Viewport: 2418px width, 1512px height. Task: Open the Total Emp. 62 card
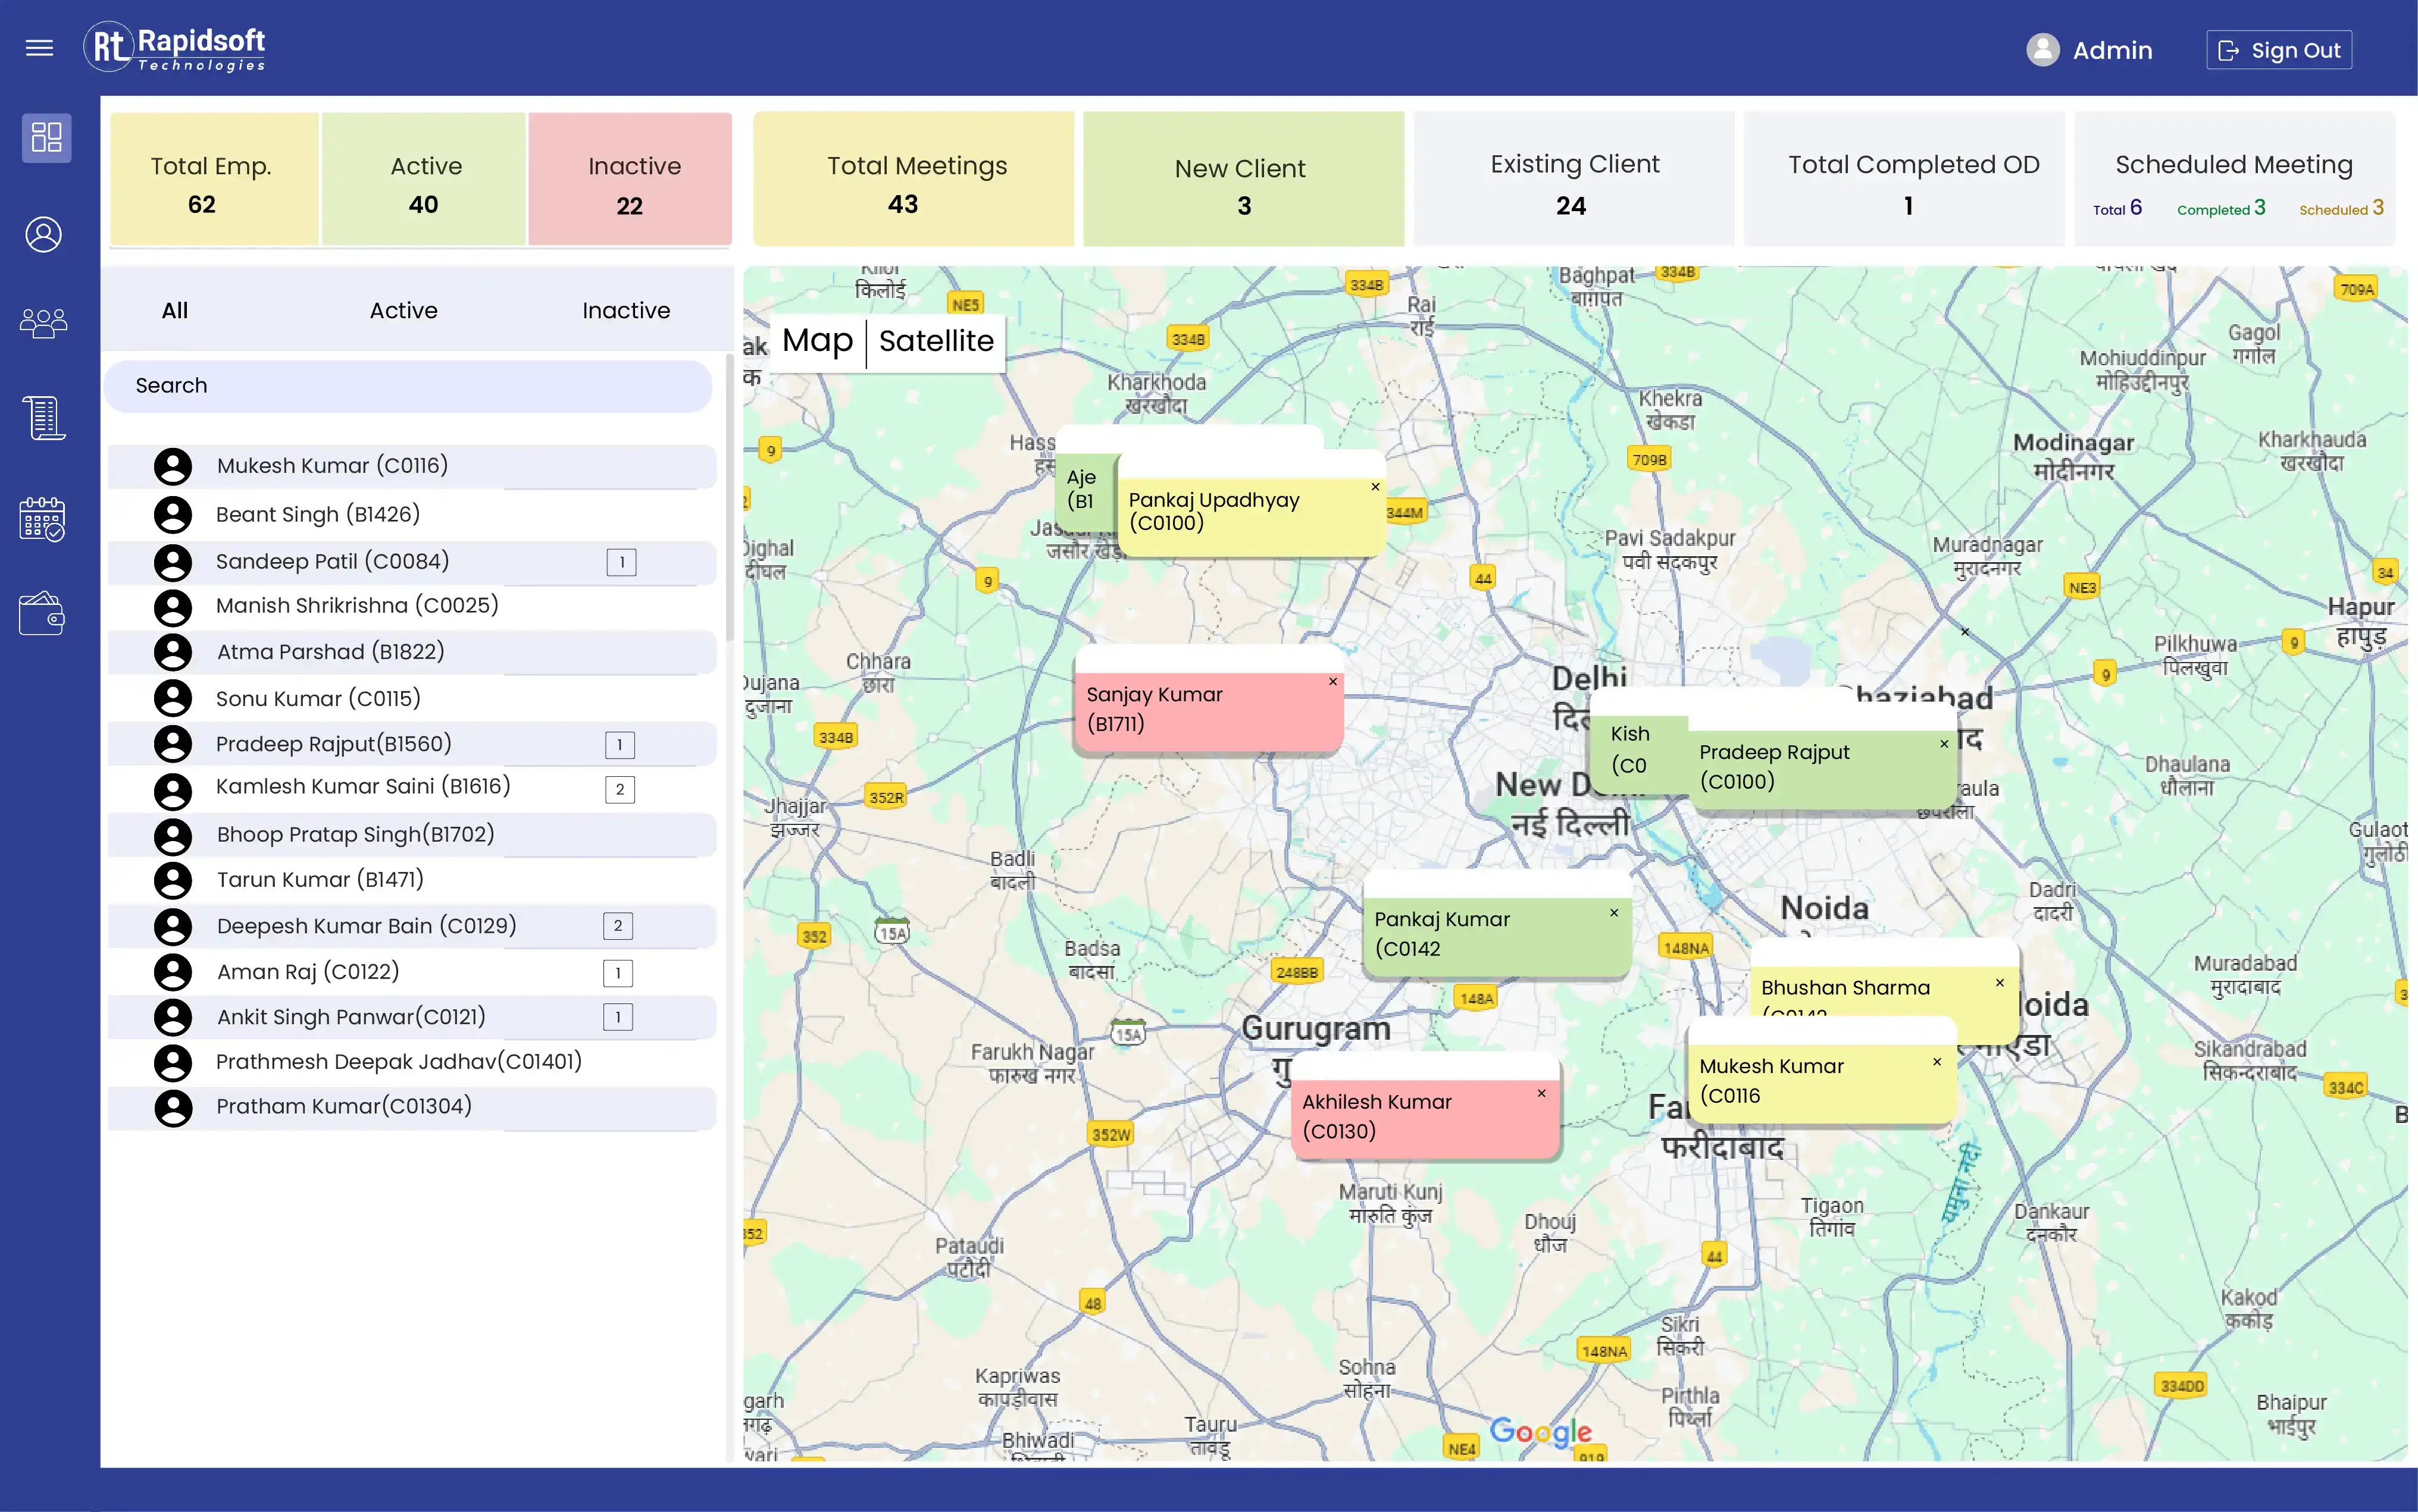point(214,179)
